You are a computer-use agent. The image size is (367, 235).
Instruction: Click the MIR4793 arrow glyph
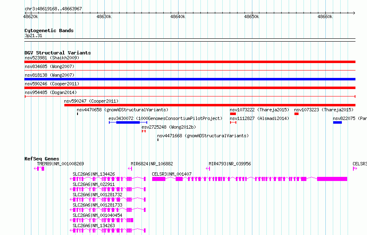point(208,169)
